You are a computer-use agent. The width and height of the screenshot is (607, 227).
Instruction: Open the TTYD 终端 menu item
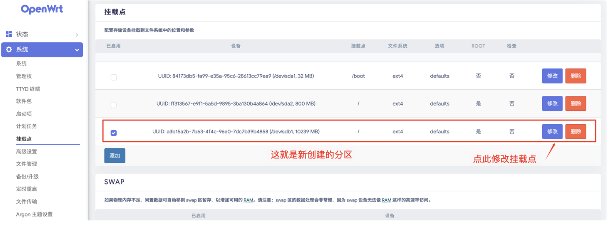click(x=28, y=89)
